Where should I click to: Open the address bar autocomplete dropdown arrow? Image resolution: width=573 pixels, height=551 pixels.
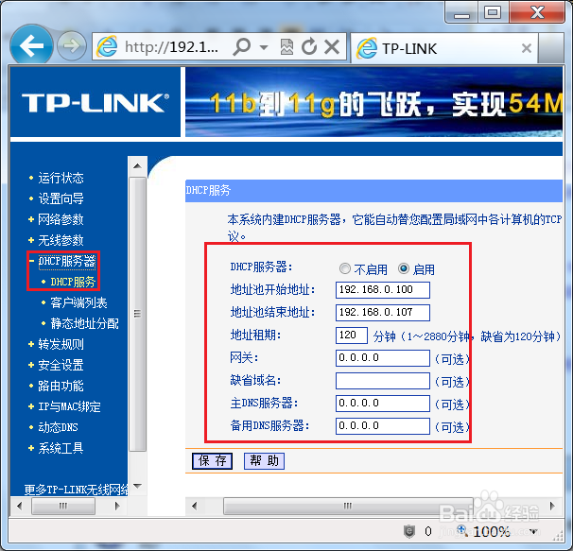(x=264, y=47)
